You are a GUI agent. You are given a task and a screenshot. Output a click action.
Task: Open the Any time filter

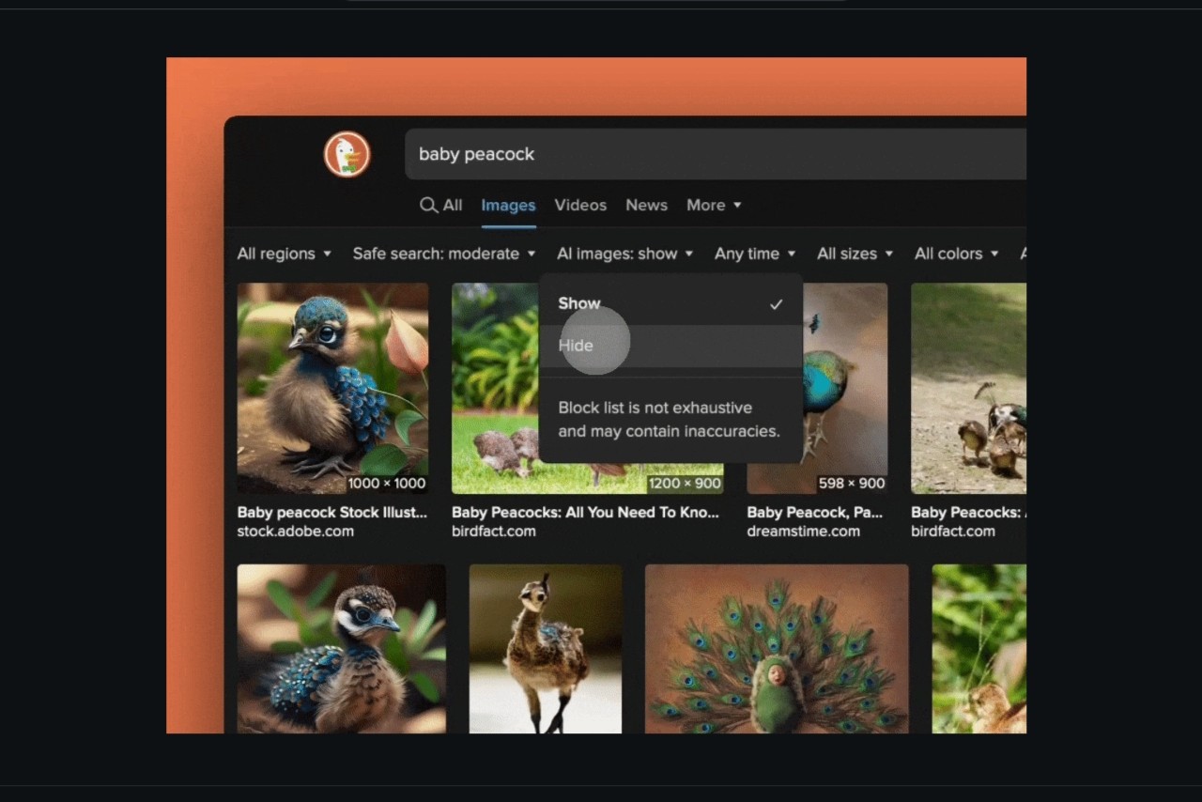click(x=755, y=254)
